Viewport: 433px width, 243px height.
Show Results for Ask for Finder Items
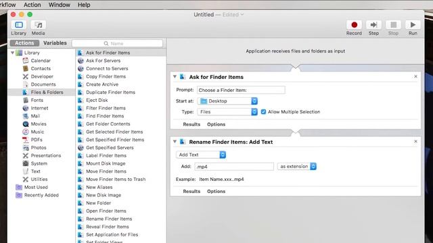191,124
